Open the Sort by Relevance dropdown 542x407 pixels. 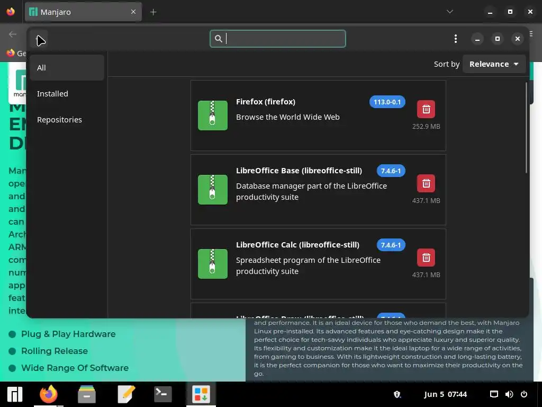click(x=494, y=64)
